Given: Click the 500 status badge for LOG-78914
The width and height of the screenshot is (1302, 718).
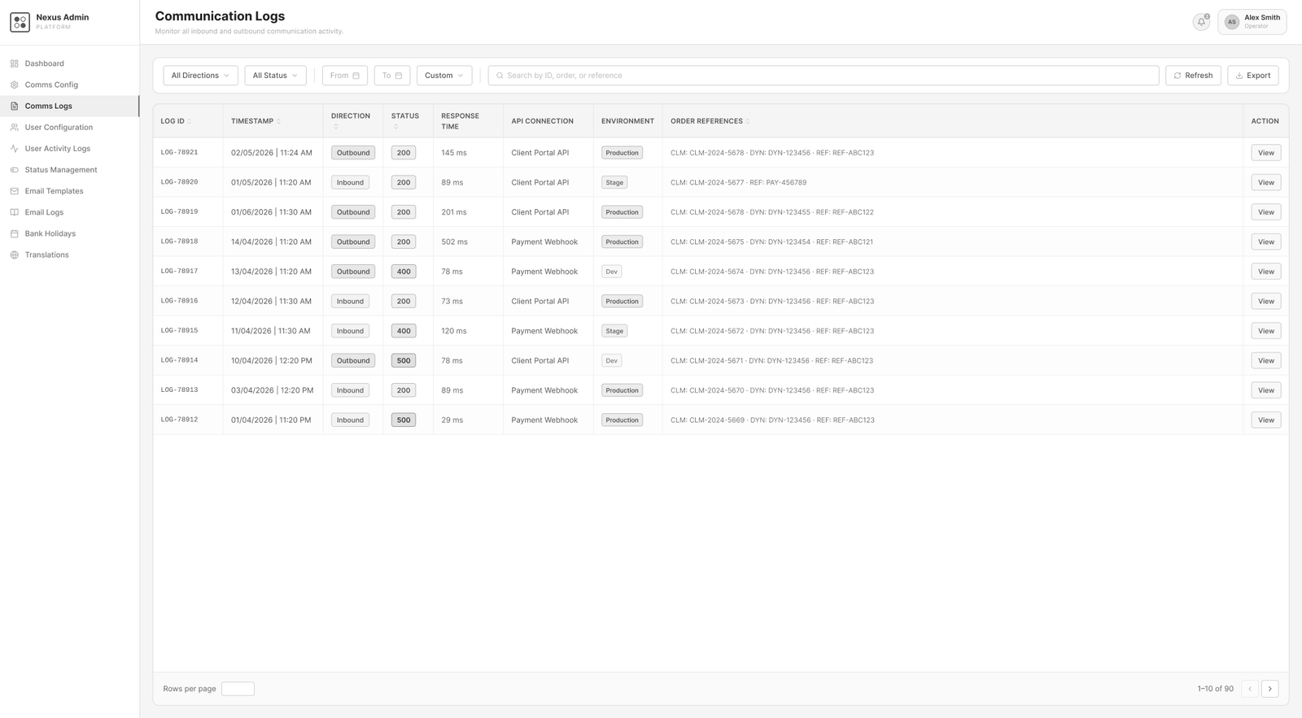Looking at the screenshot, I should [x=404, y=360].
